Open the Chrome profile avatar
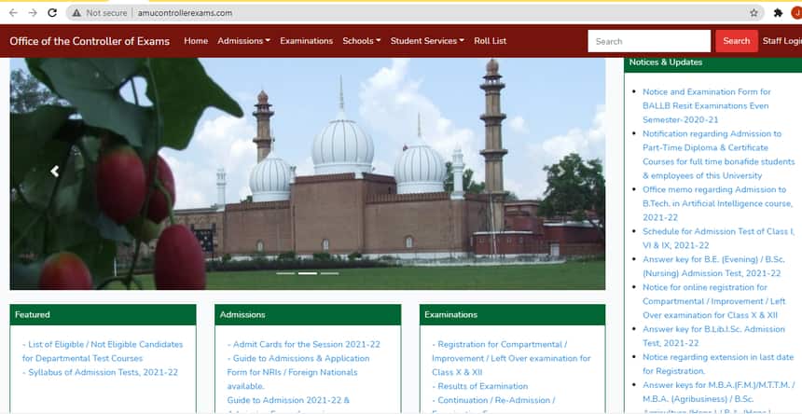 tap(797, 13)
